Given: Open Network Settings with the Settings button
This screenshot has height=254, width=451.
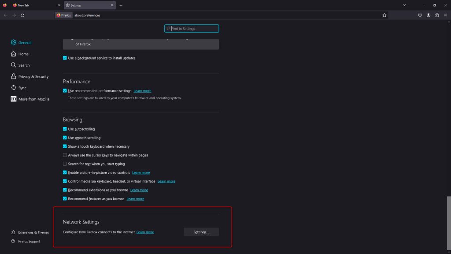Looking at the screenshot, I should pyautogui.click(x=201, y=232).
